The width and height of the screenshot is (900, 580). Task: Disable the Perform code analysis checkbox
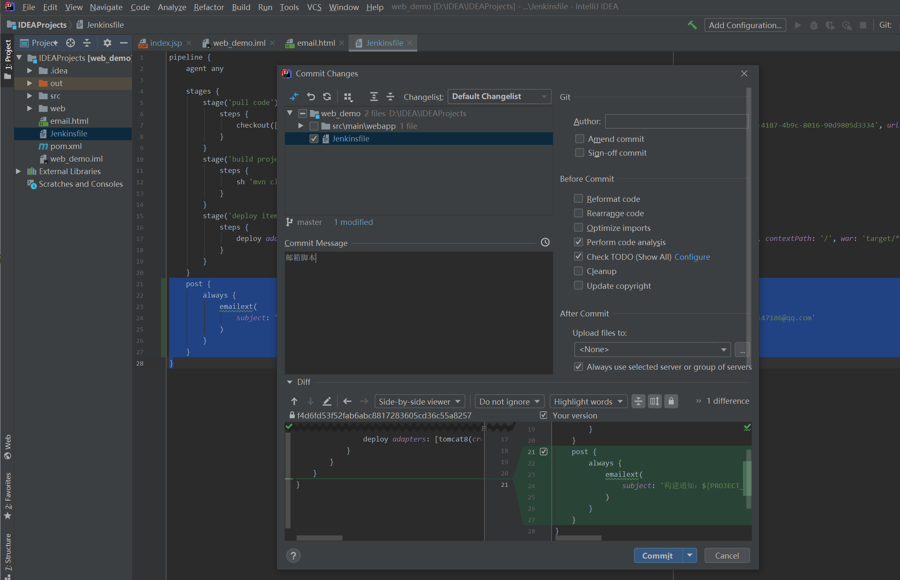click(578, 242)
